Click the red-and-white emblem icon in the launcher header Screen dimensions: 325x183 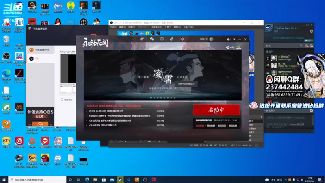182,39
